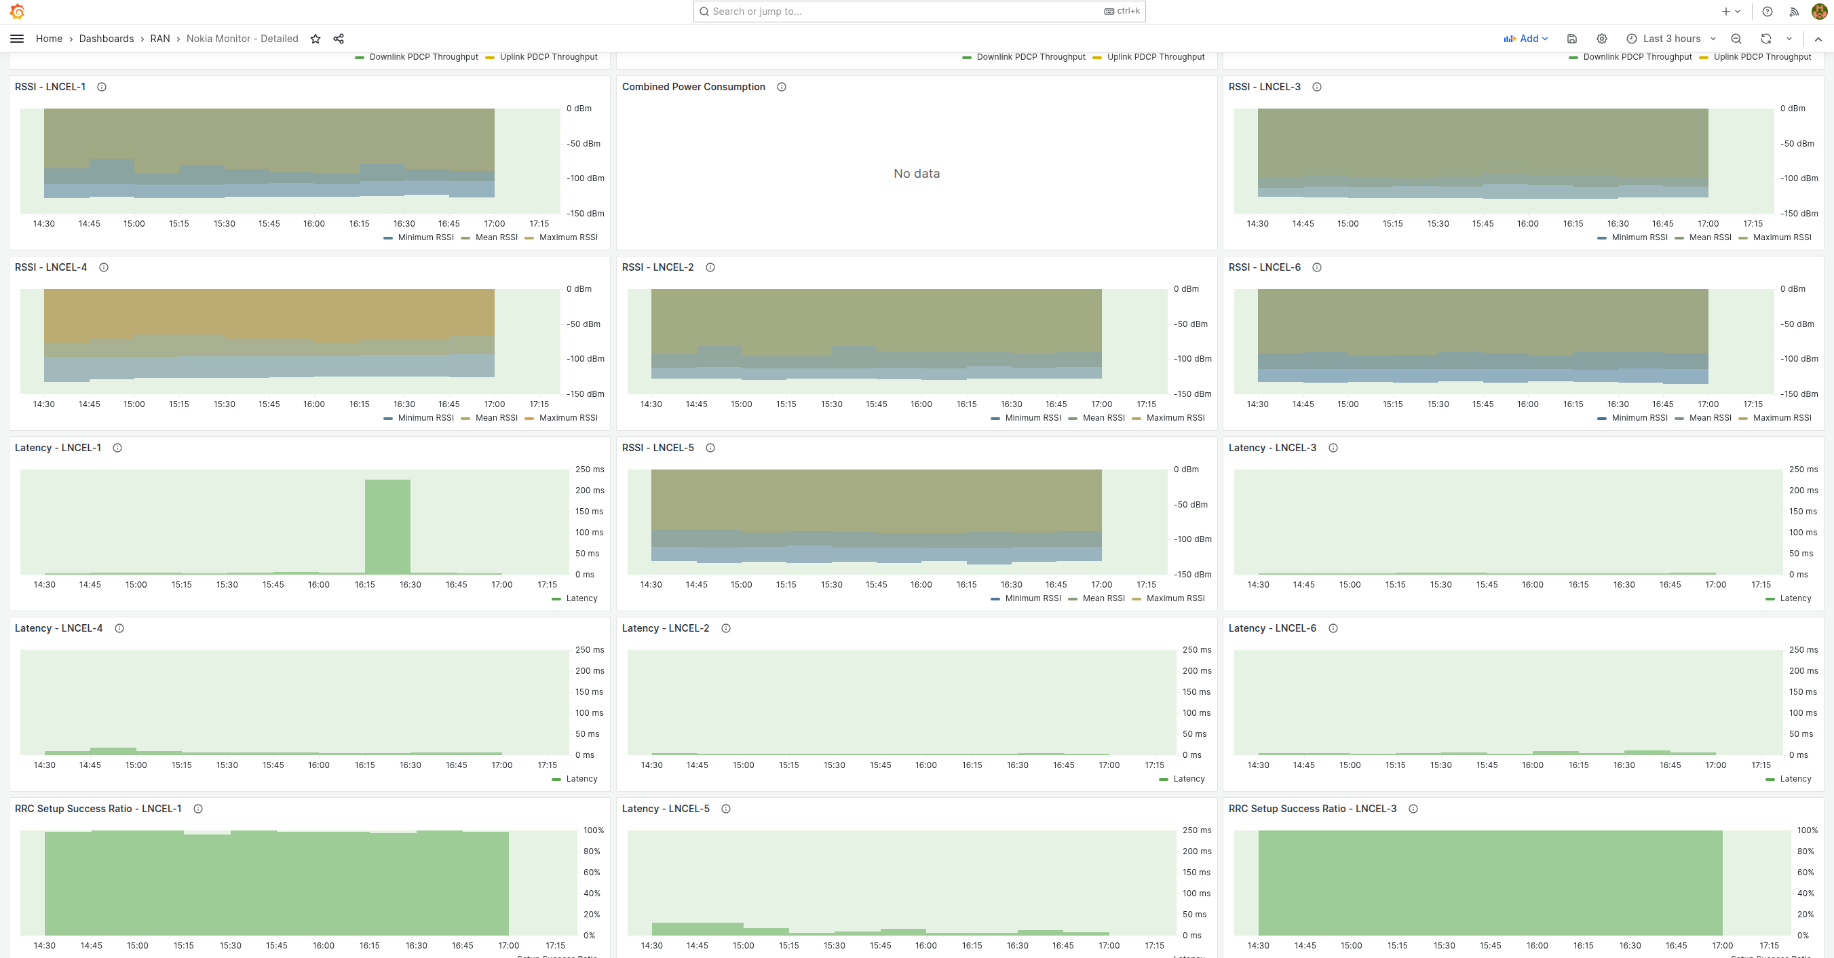Open the Last 3 hours time picker
Image resolution: width=1834 pixels, height=958 pixels.
pos(1672,39)
